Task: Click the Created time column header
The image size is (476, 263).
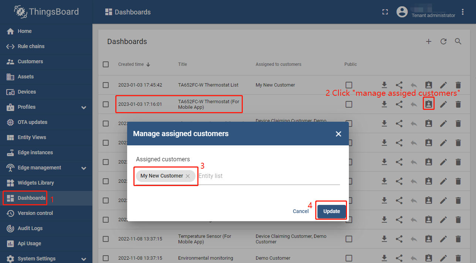Action: (131, 64)
